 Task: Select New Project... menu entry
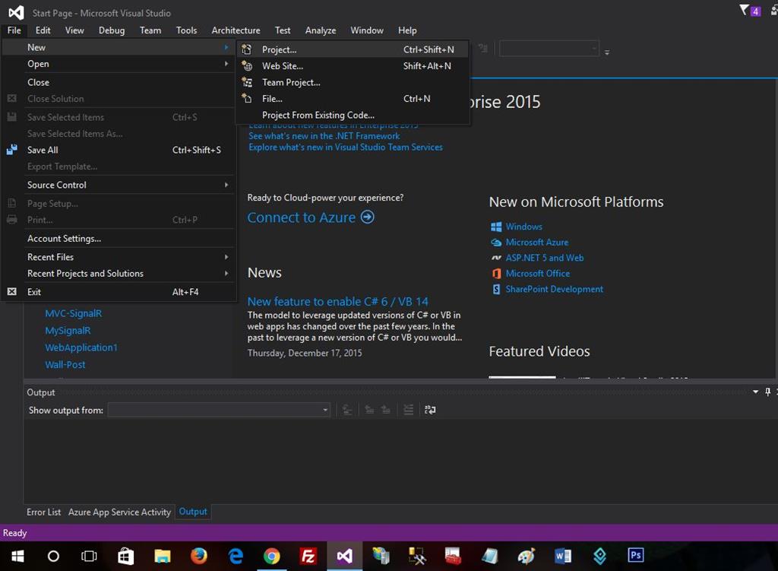pos(279,49)
